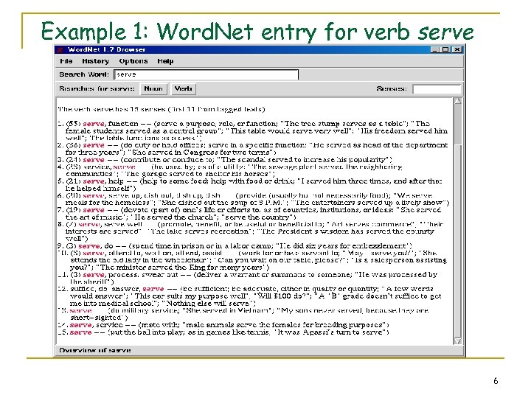Click the 'Overview of serve' status text
Image resolution: width=531 pixels, height=398 pixels.
pyautogui.click(x=95, y=350)
